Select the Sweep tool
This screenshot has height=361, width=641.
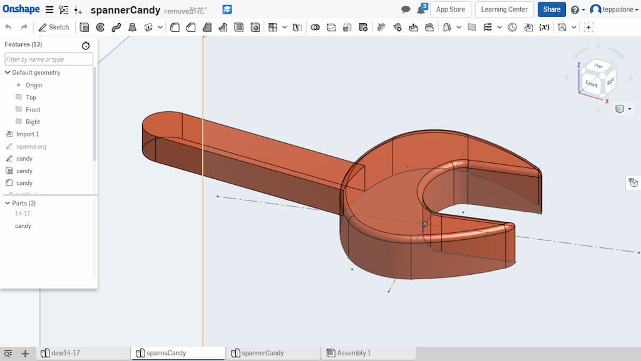[116, 27]
